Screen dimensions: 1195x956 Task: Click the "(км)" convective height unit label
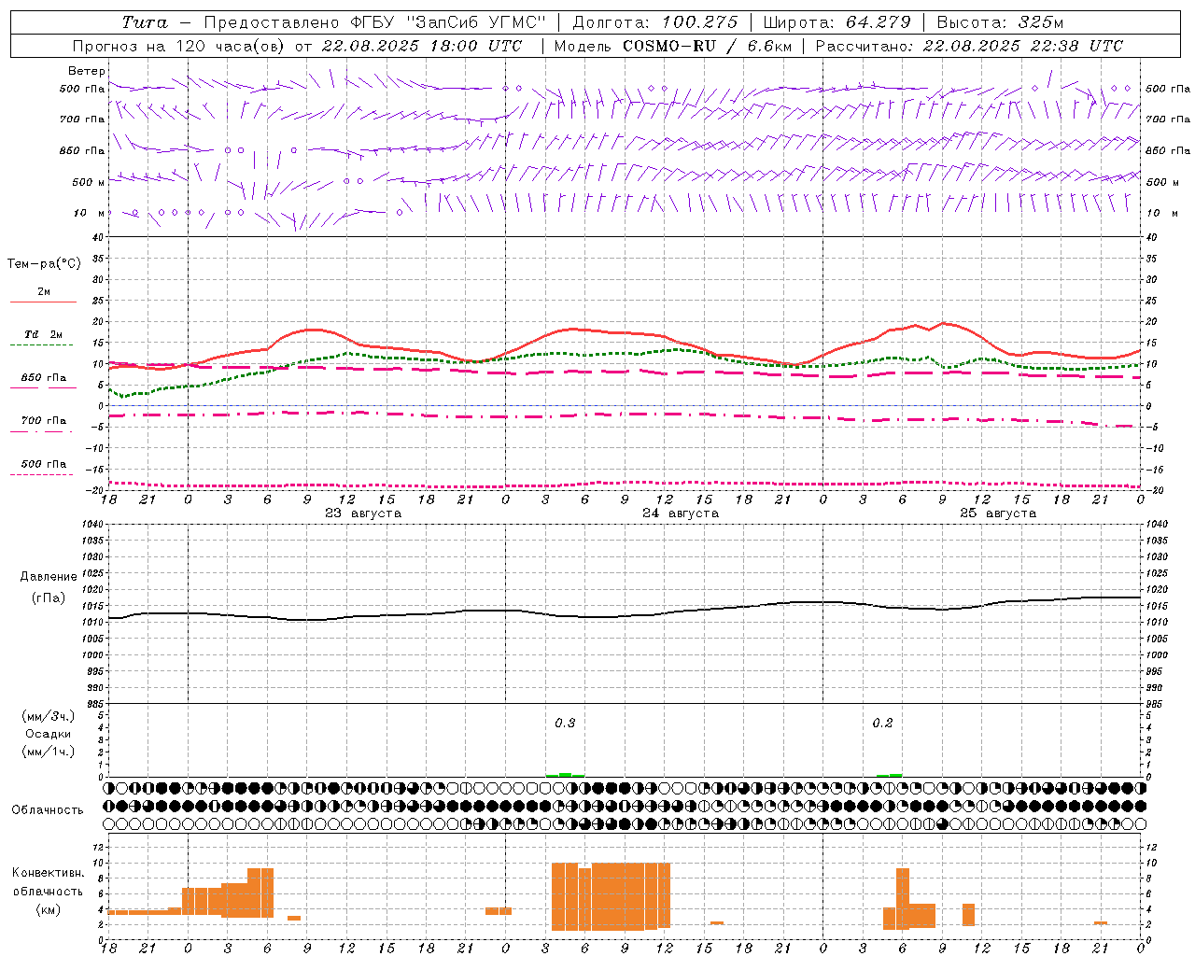click(49, 909)
